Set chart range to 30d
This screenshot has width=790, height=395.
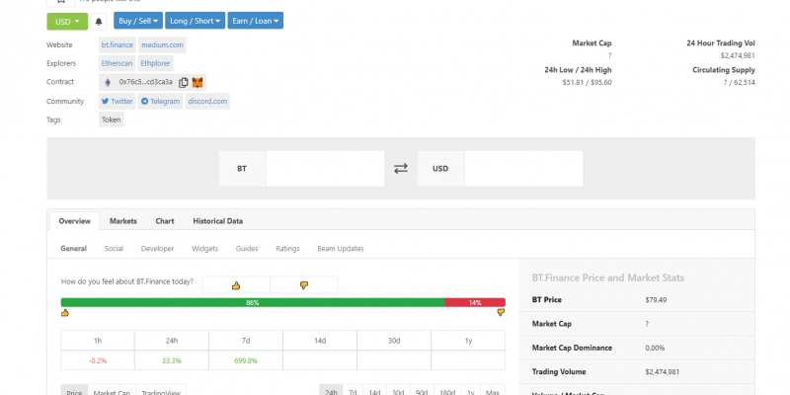pos(398,392)
